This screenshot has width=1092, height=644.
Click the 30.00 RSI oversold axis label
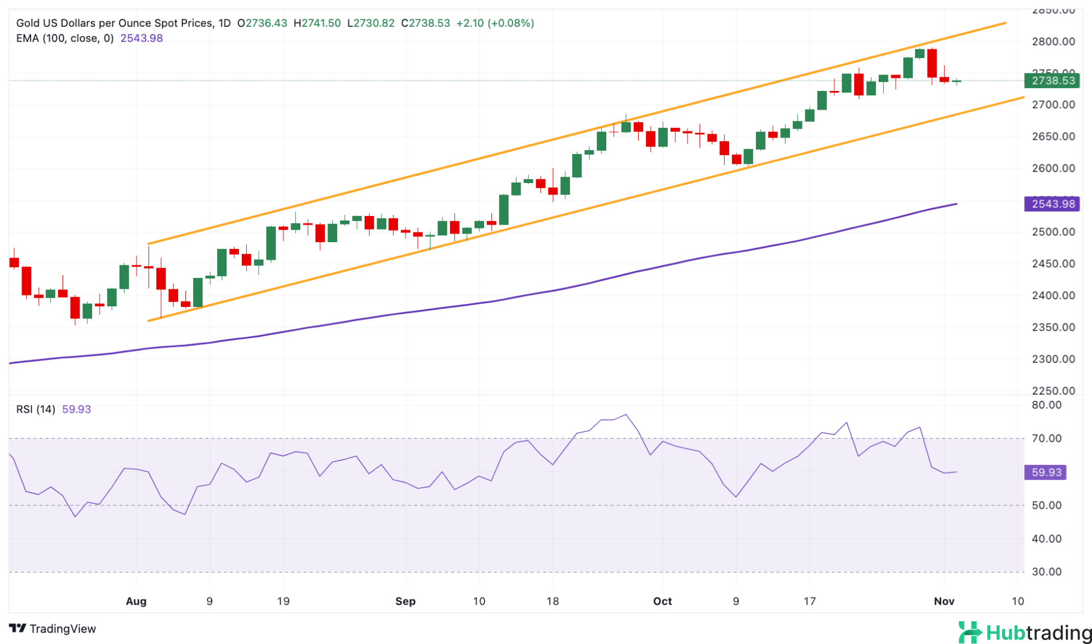click(x=1046, y=572)
